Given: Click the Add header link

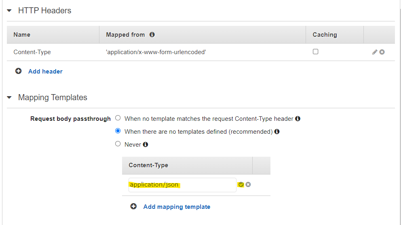Looking at the screenshot, I should [x=45, y=71].
